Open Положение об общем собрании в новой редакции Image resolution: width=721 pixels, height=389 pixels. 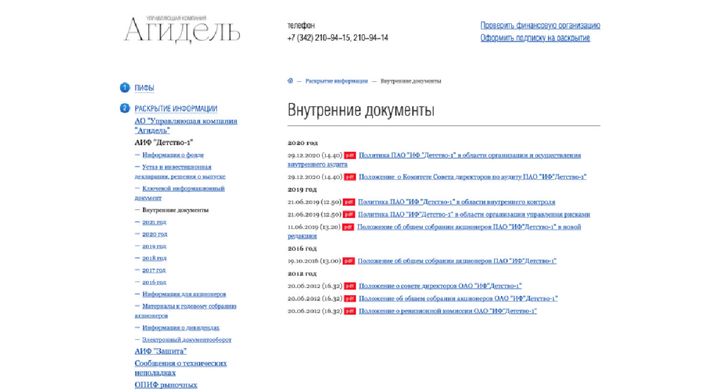tap(434, 231)
